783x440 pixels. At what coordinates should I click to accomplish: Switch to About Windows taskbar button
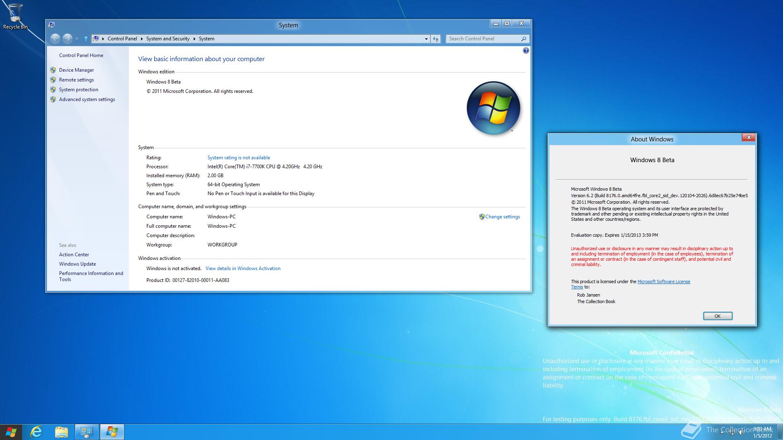112,432
